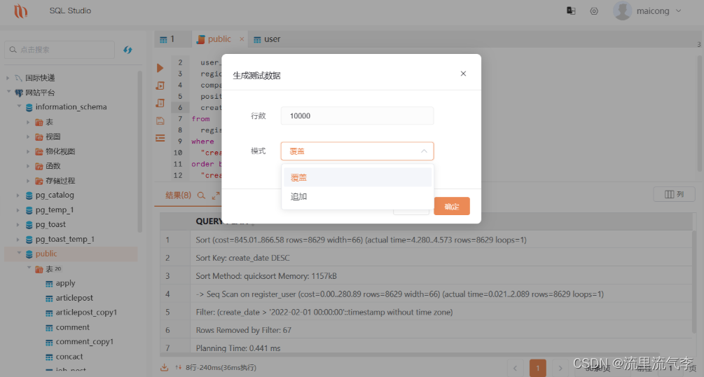Viewport: 704px width, 377px height.
Task: Open the maicong account dropdown arrow
Action: point(678,11)
